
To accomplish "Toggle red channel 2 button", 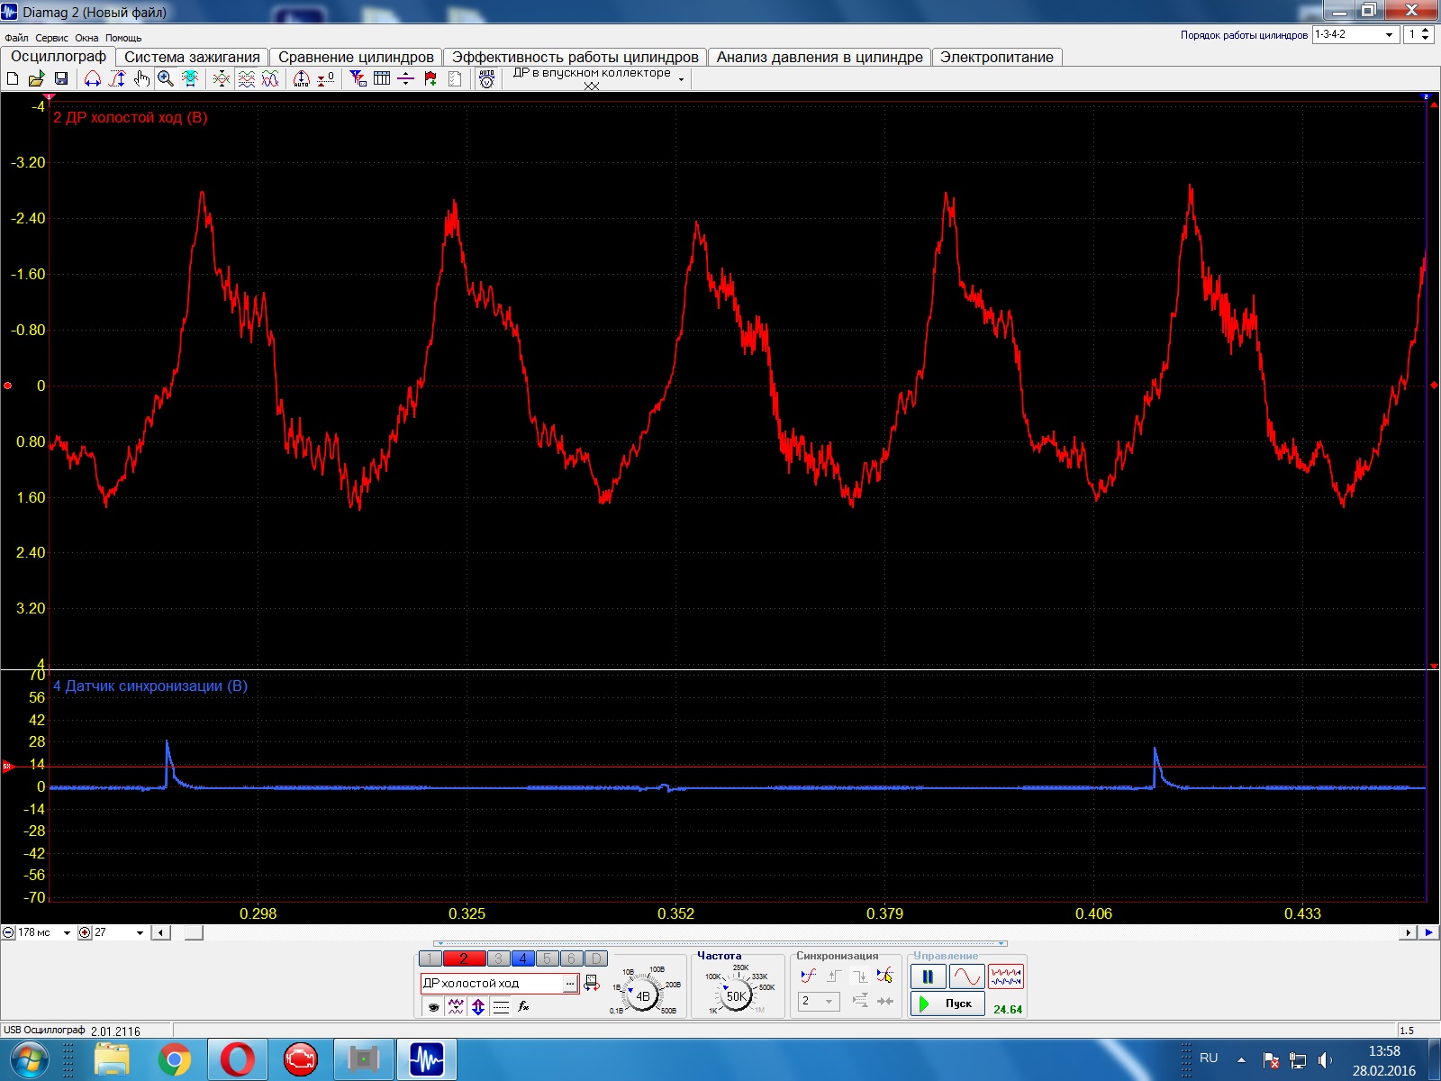I will pyautogui.click(x=464, y=958).
